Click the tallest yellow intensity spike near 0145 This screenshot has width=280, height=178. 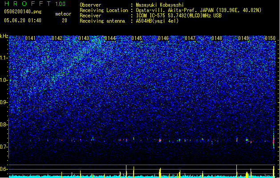point(126,171)
